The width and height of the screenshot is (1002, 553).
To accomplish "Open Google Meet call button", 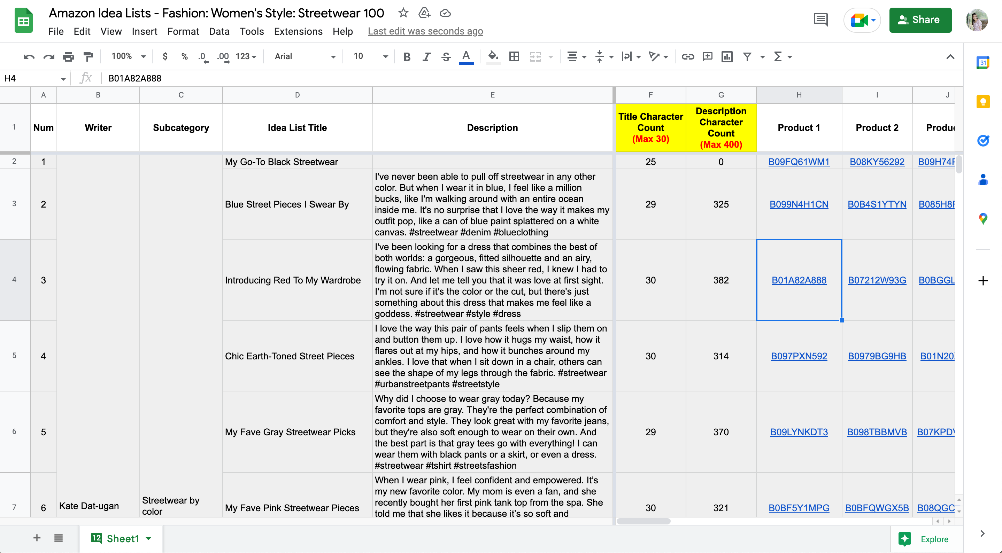I will tap(862, 20).
